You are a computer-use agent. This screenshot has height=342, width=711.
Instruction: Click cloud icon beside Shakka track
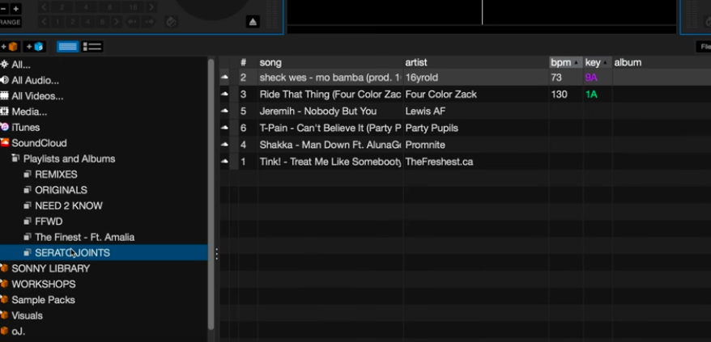[224, 145]
